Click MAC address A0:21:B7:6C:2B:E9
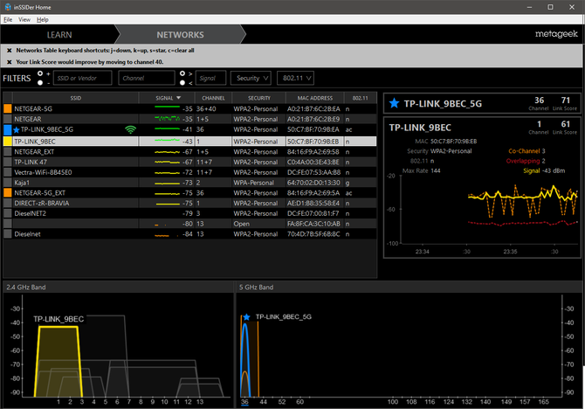Viewport: 585px width, 409px height. click(x=313, y=119)
